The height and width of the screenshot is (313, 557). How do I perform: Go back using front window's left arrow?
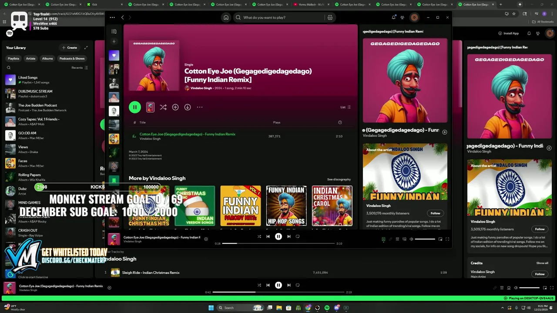pyautogui.click(x=123, y=17)
